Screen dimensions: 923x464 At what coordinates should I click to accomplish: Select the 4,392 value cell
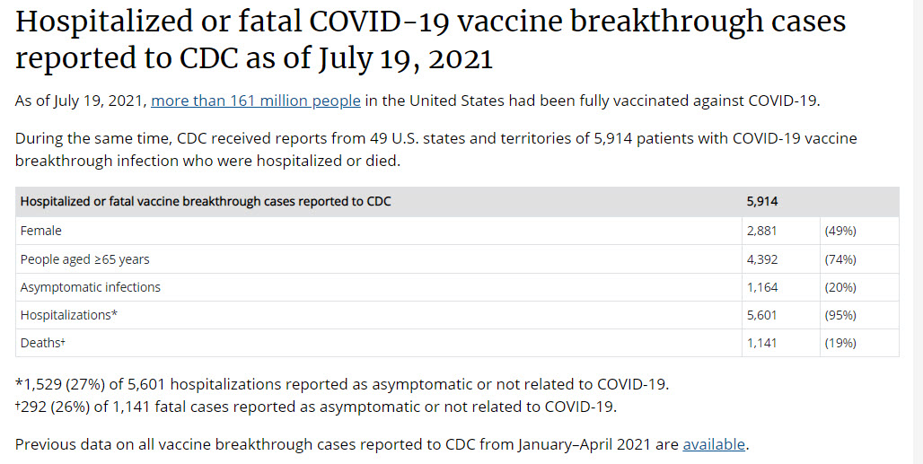coord(762,259)
